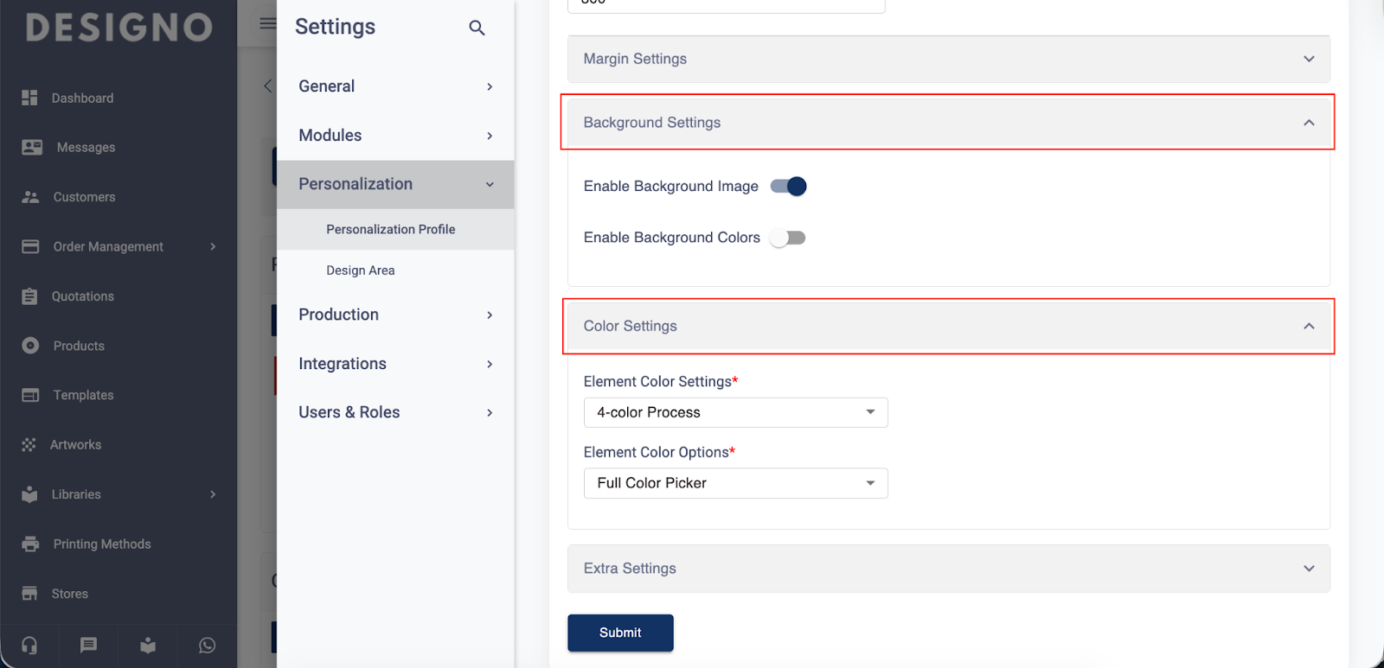Click the hamburger menu icon

pyautogui.click(x=268, y=23)
